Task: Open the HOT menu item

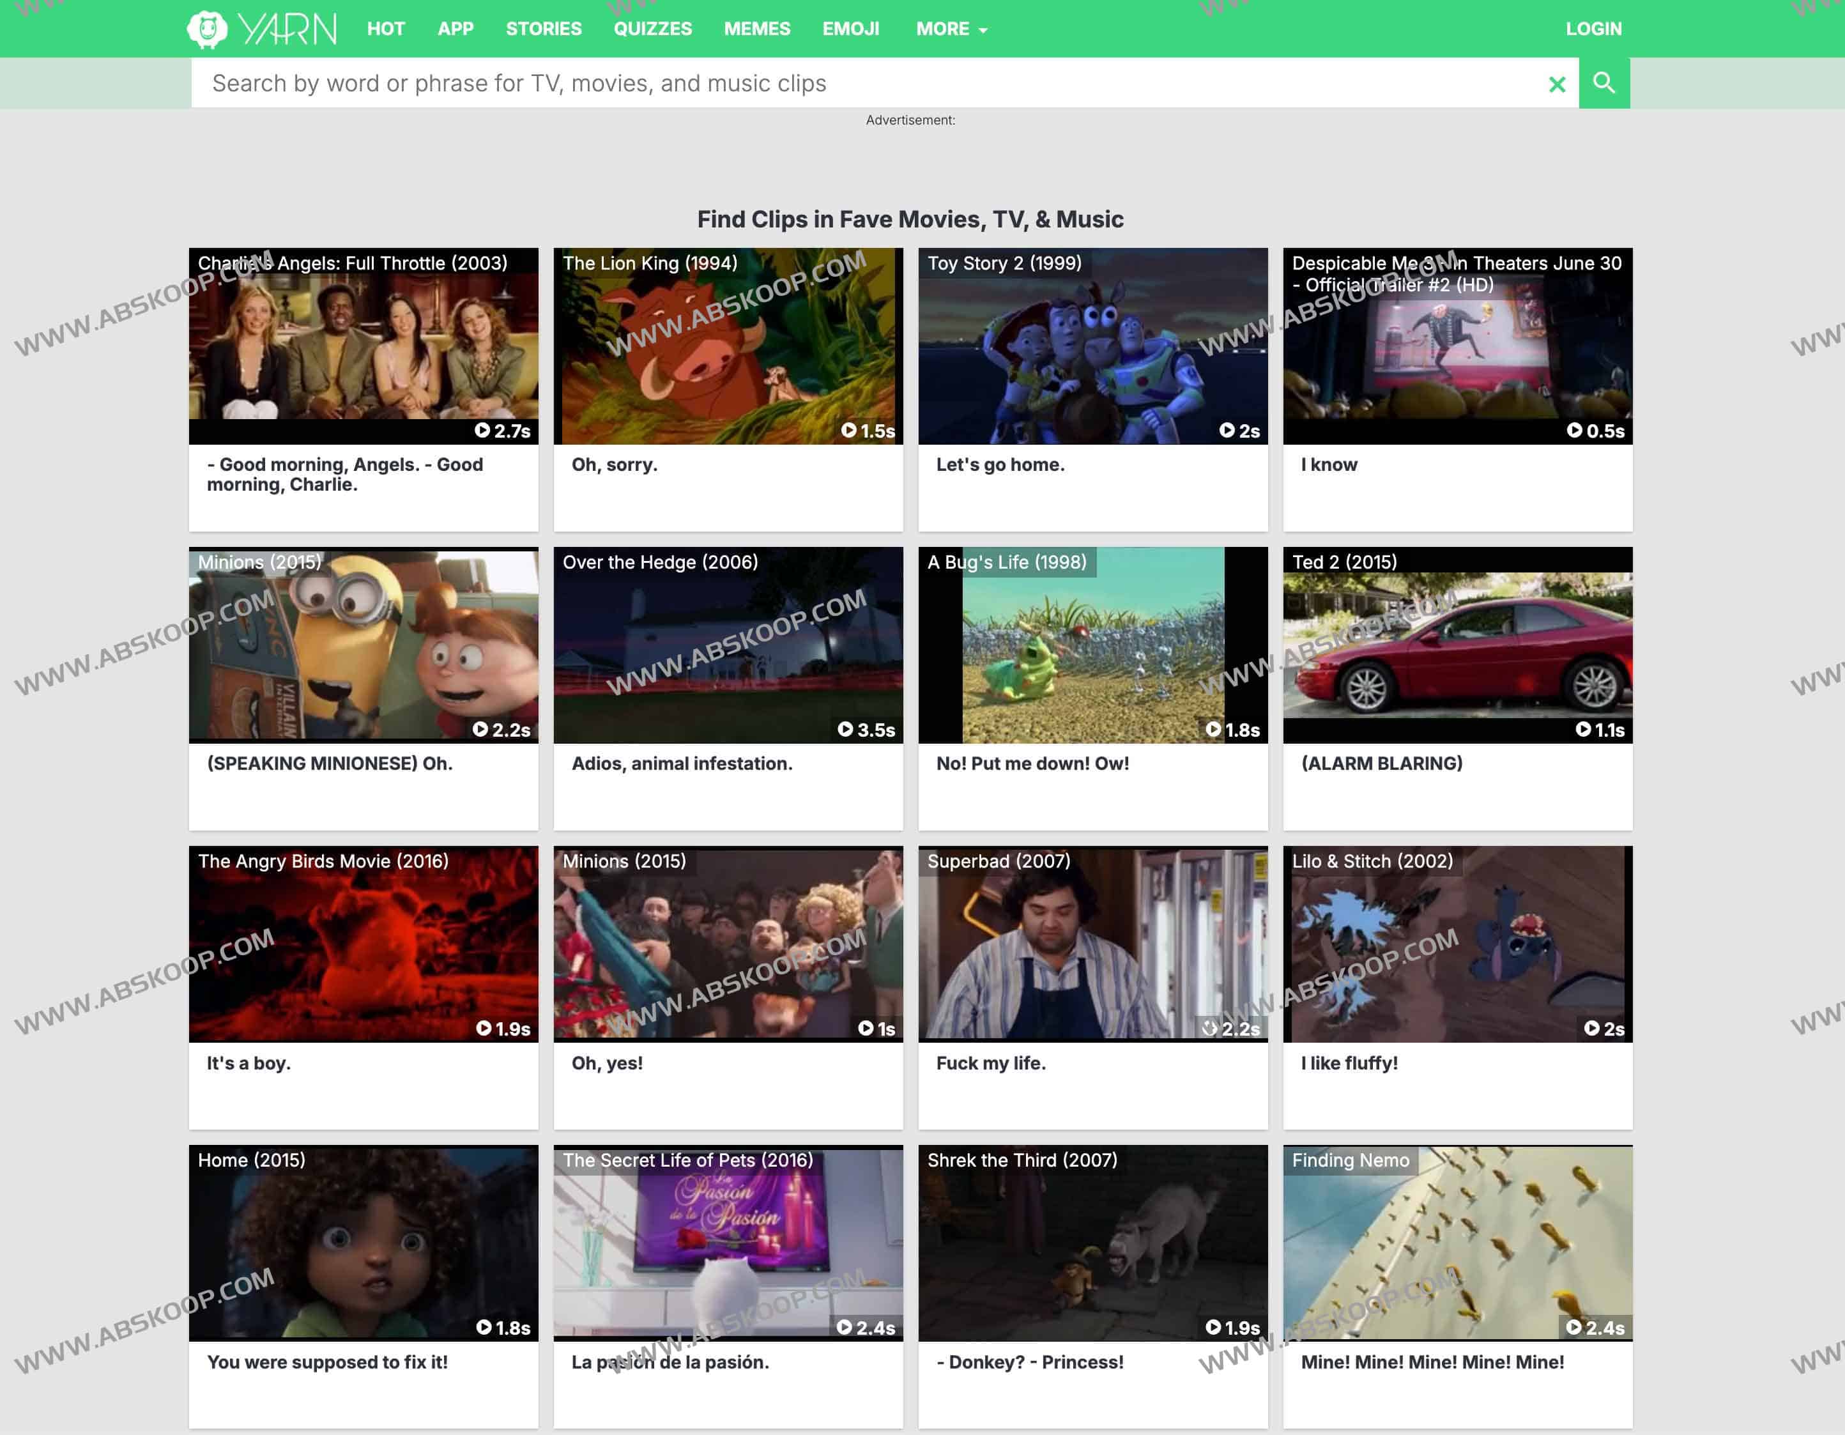Action: (x=385, y=29)
